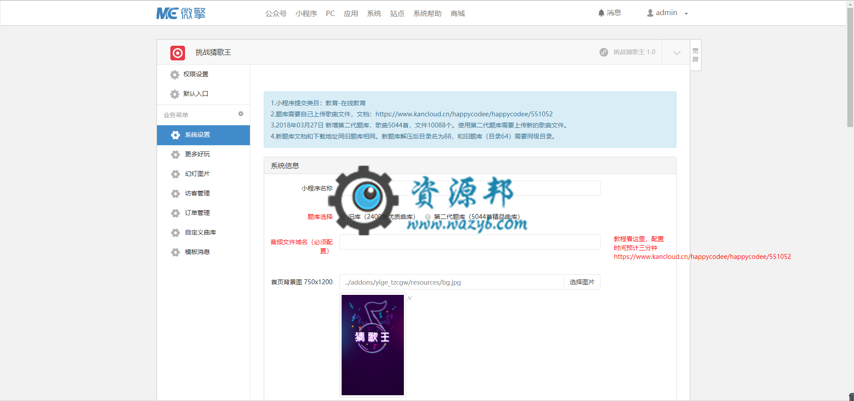Select 系统设置 in the sidebar
This screenshot has width=854, height=401.
pos(204,135)
